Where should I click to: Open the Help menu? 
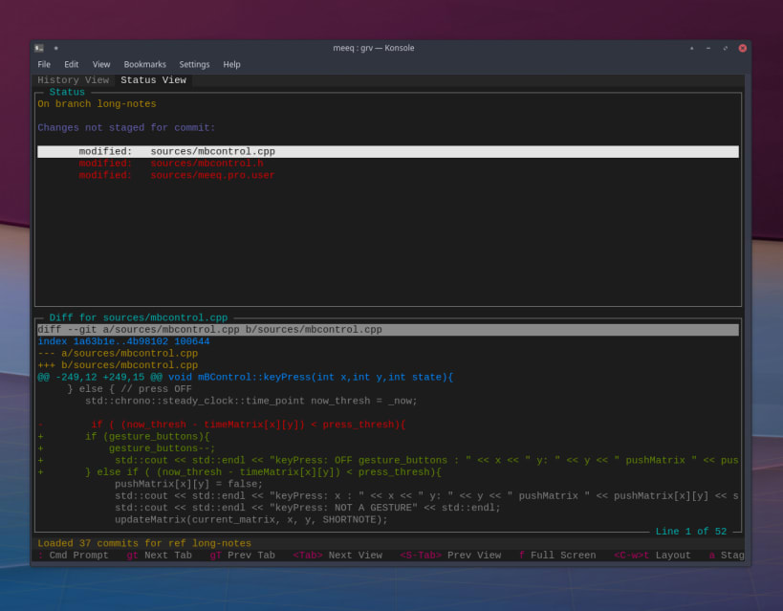[x=231, y=64]
